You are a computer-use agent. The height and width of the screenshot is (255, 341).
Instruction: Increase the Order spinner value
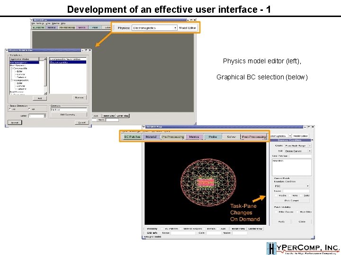coord(45,115)
